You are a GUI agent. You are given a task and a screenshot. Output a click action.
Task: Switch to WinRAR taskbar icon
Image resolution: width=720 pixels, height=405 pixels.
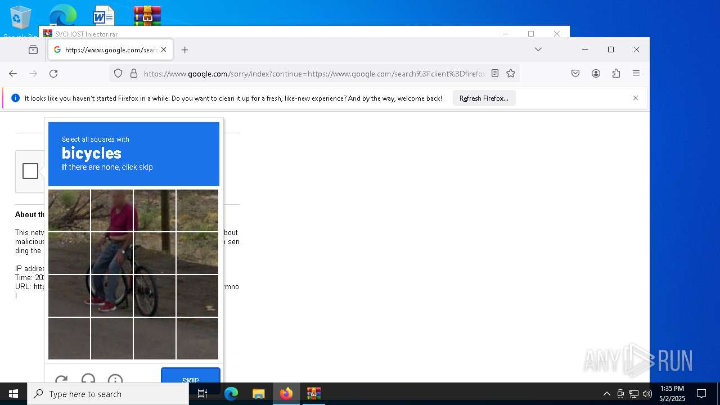click(x=313, y=394)
